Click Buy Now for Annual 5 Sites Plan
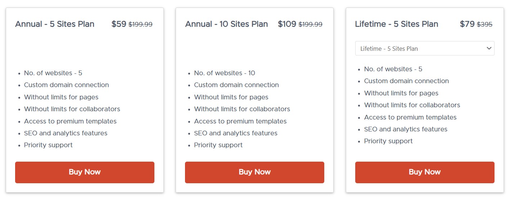The width and height of the screenshot is (510, 198). (85, 172)
